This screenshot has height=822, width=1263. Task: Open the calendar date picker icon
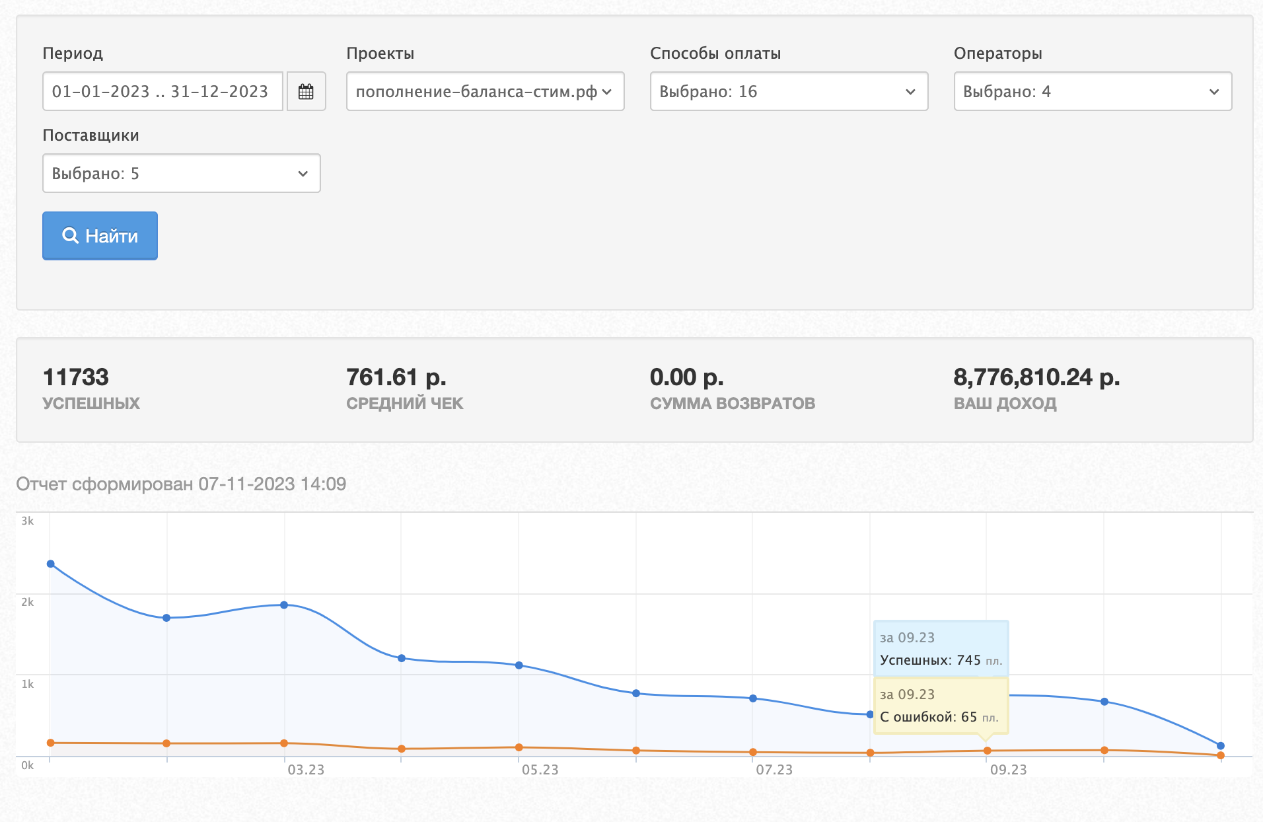[306, 91]
